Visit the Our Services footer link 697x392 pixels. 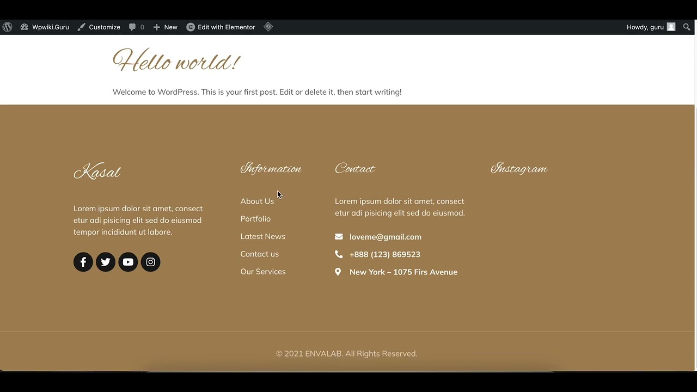point(262,272)
